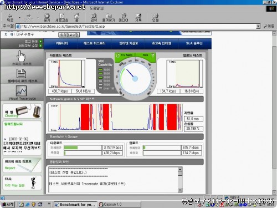The height and width of the screenshot is (208, 277).
Task: Click the Start (시작) button on taskbar
Action: click(x=8, y=204)
